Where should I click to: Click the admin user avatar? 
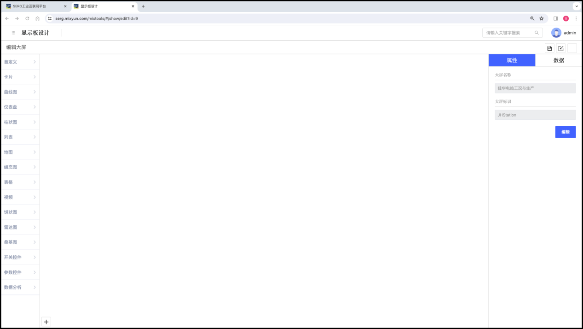pos(556,33)
